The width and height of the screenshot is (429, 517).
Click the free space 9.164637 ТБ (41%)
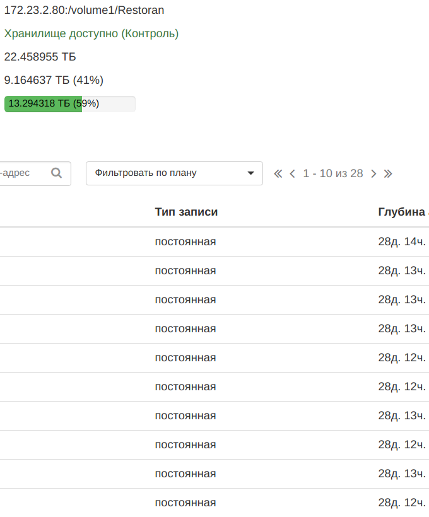point(54,80)
